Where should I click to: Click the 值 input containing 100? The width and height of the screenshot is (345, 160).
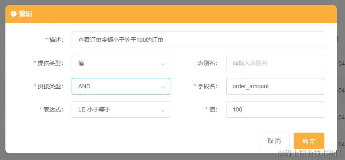pos(275,109)
